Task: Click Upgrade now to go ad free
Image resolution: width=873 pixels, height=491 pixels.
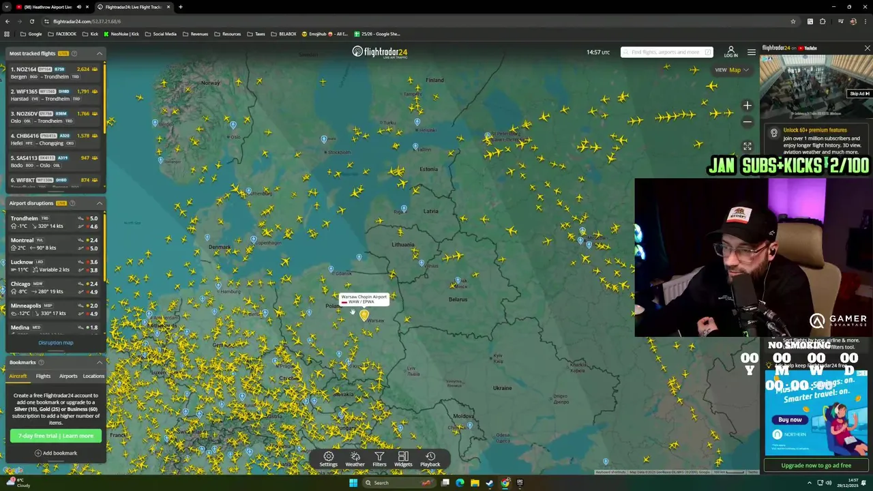Action: pos(816,465)
